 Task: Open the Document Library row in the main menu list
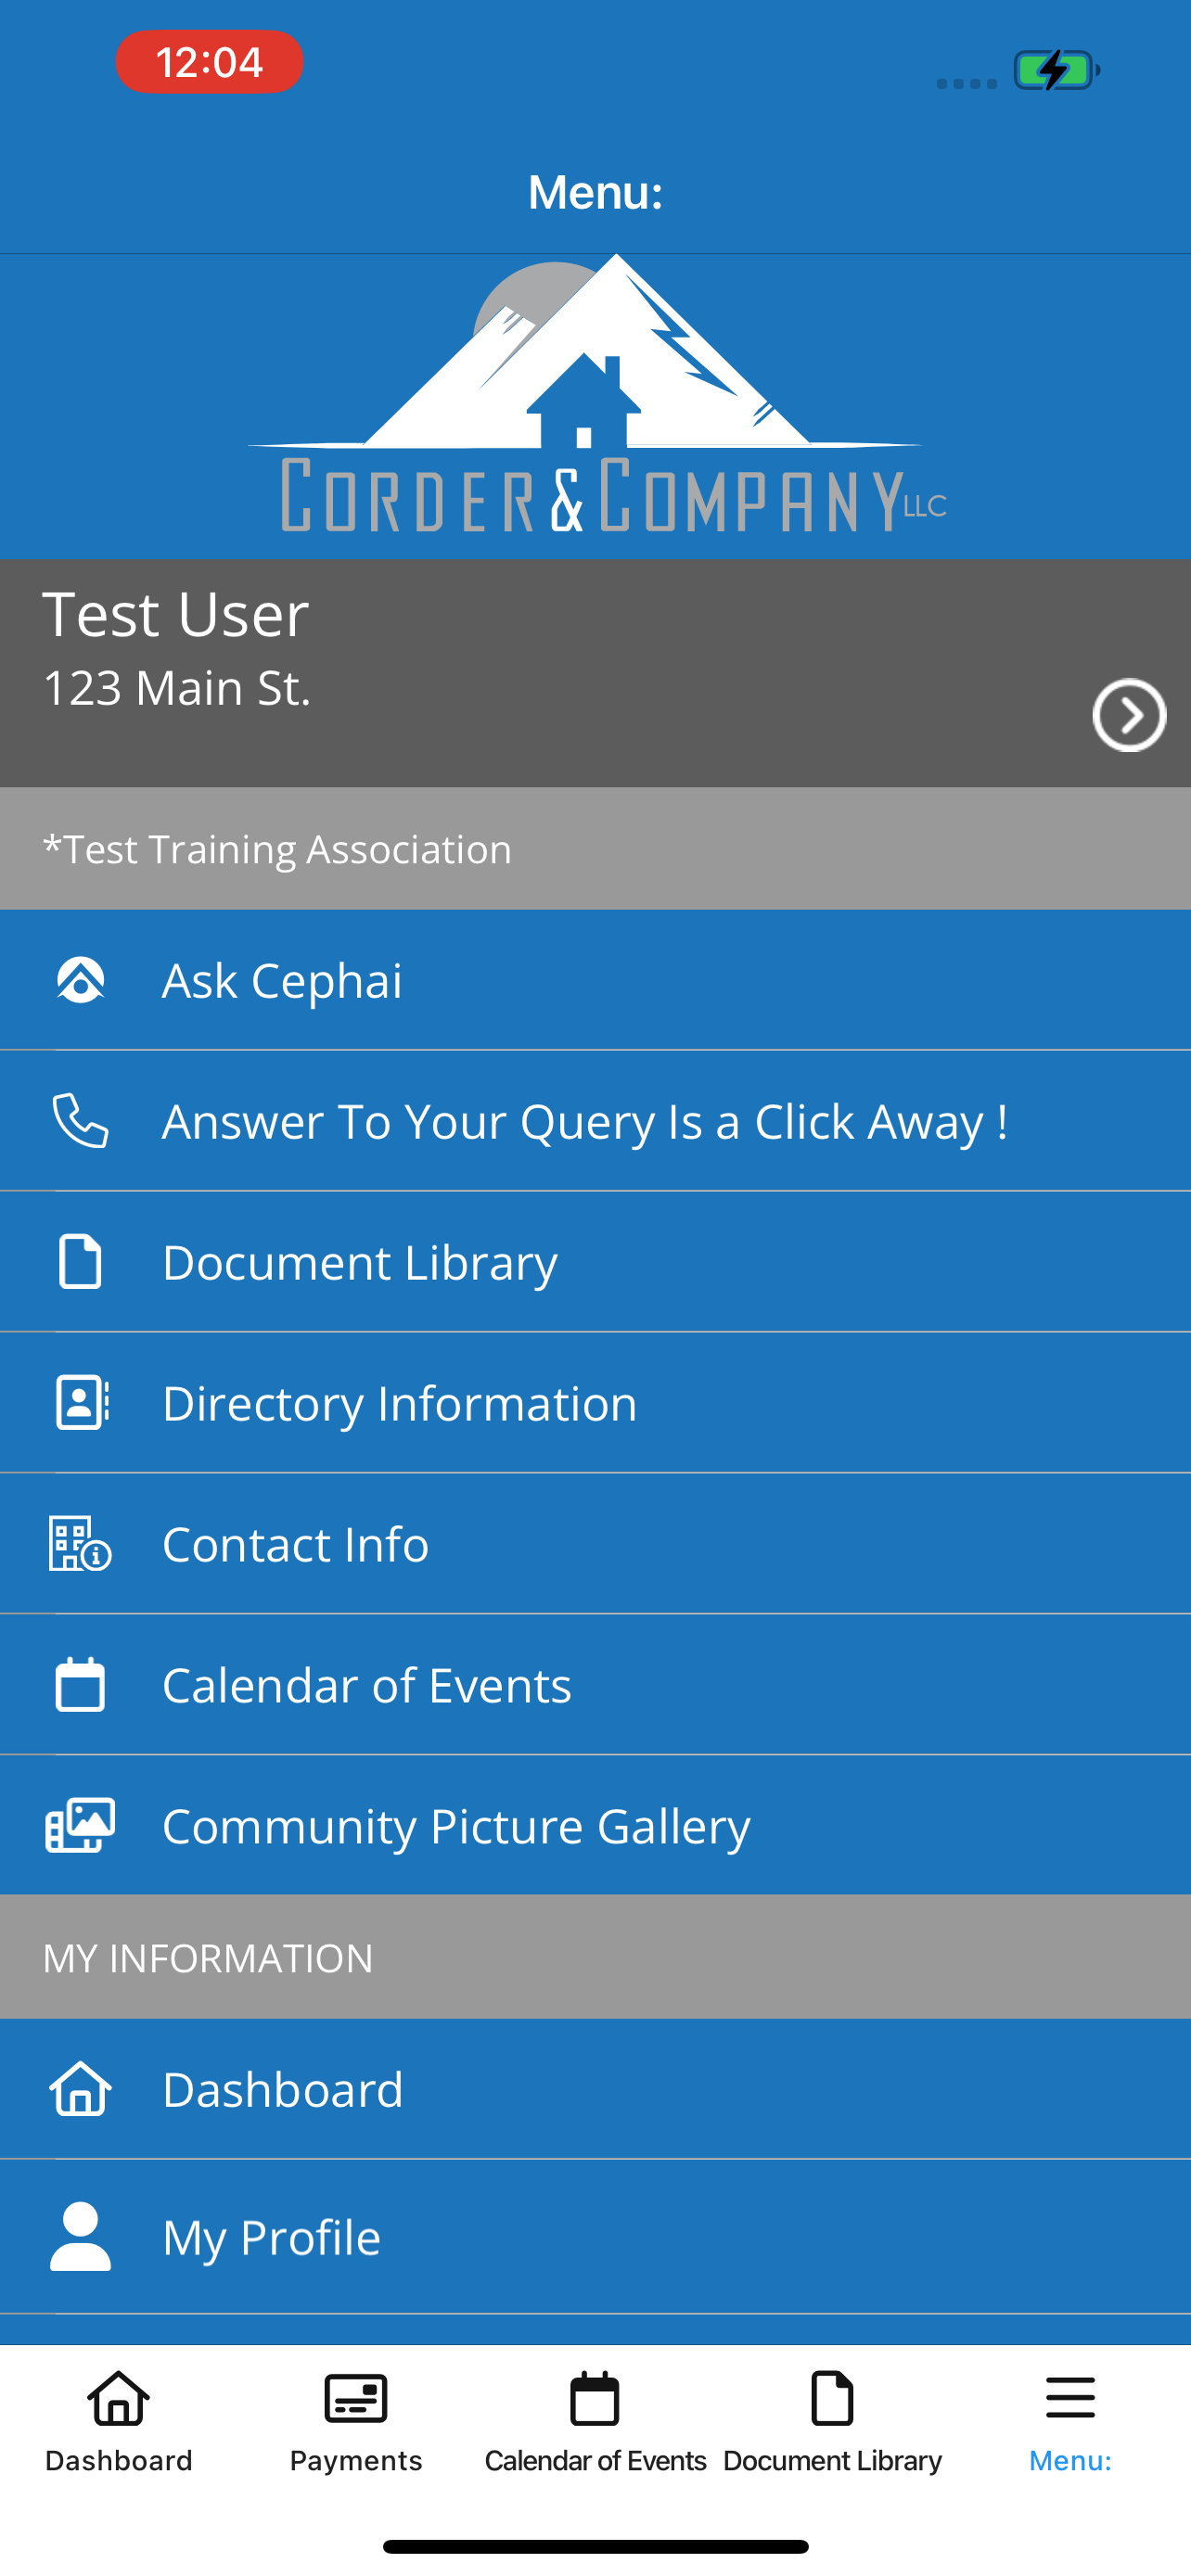pyautogui.click(x=595, y=1261)
